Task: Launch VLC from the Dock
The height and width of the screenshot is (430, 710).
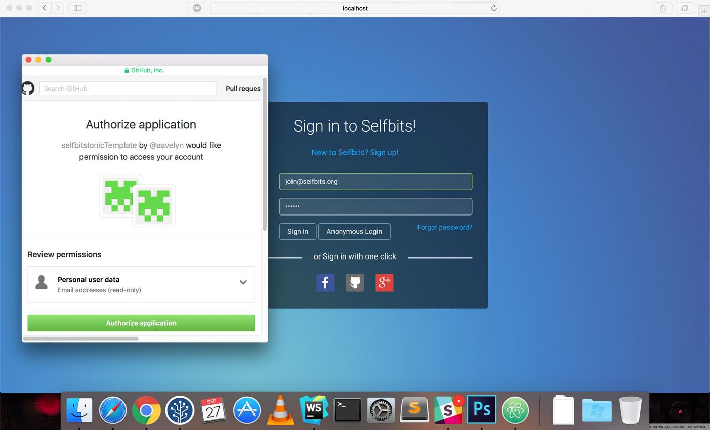Action: (x=280, y=410)
